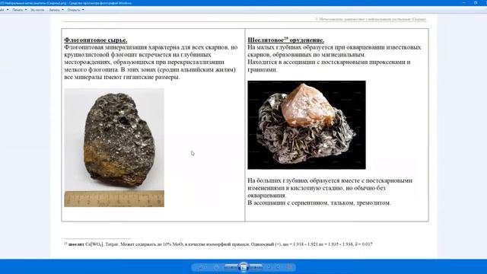Click the actual size button
This screenshot has width=487, height=274.
[x=216, y=267]
